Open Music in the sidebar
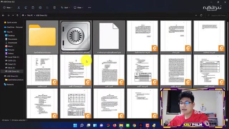229x129 pixels. point(9,46)
